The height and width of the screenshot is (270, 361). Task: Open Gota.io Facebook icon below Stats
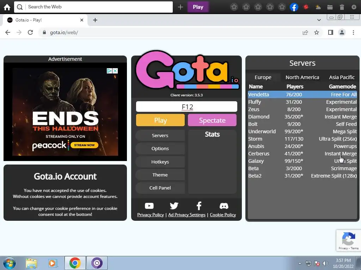pyautogui.click(x=199, y=206)
